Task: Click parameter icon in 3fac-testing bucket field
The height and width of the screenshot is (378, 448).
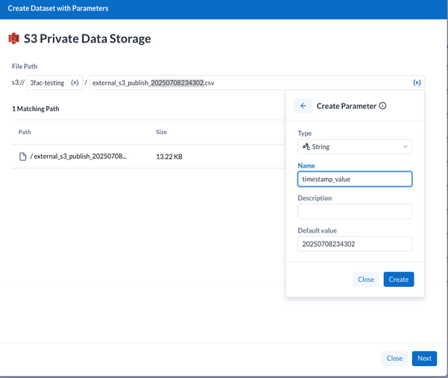Action: (75, 83)
